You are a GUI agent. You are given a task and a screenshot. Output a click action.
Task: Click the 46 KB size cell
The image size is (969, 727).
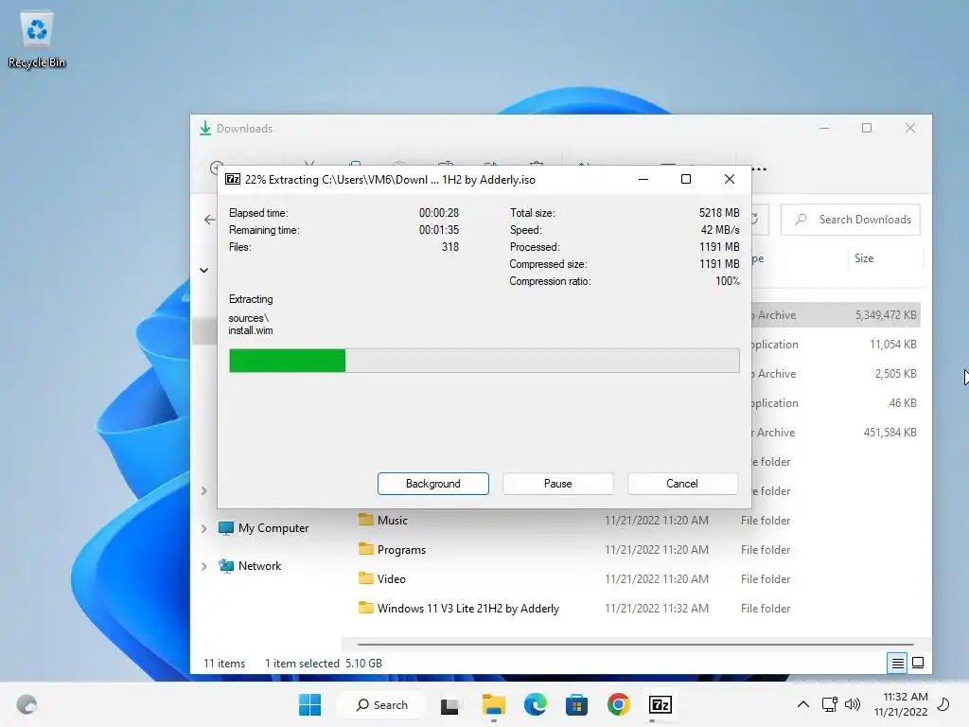click(x=902, y=403)
